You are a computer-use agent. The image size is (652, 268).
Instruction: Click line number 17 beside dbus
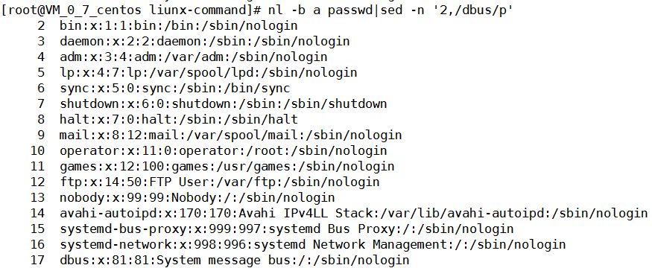[37, 260]
